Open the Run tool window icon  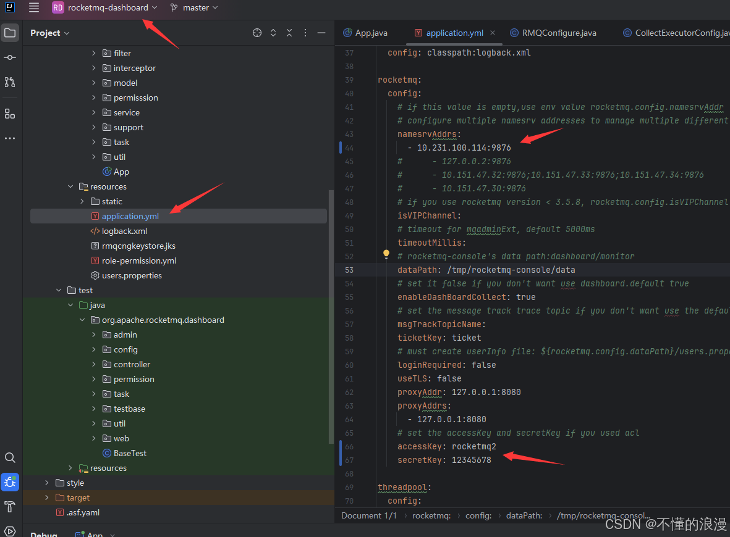[10, 530]
